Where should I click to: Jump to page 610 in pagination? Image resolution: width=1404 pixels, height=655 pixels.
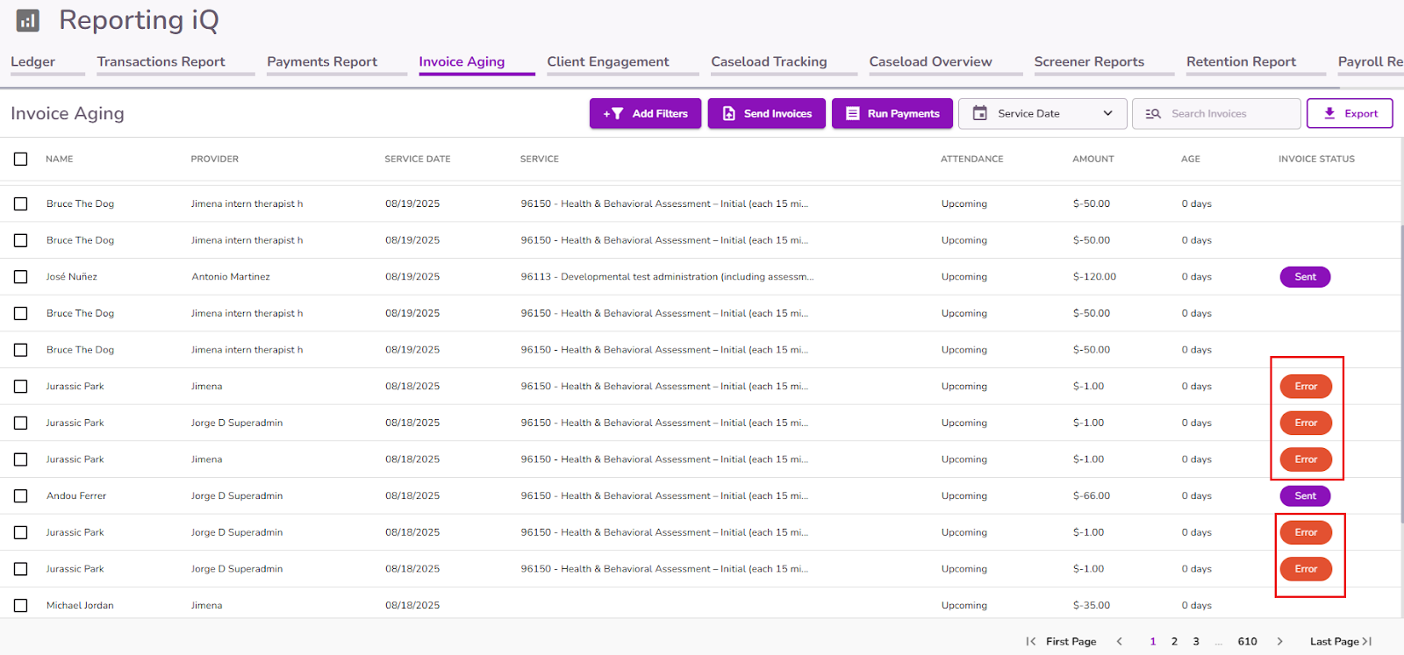pos(1247,642)
